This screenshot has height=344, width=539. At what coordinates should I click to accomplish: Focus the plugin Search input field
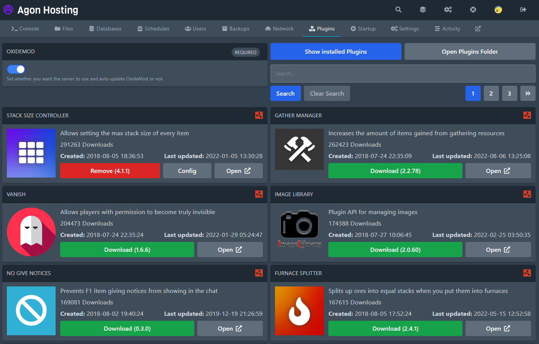(403, 74)
